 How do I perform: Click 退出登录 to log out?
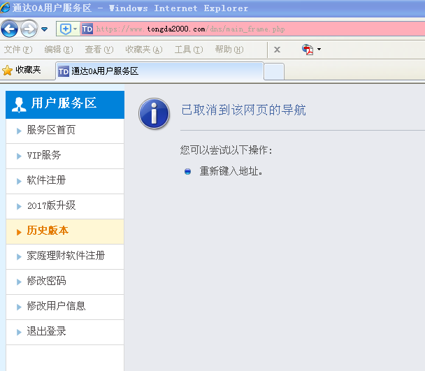46,331
